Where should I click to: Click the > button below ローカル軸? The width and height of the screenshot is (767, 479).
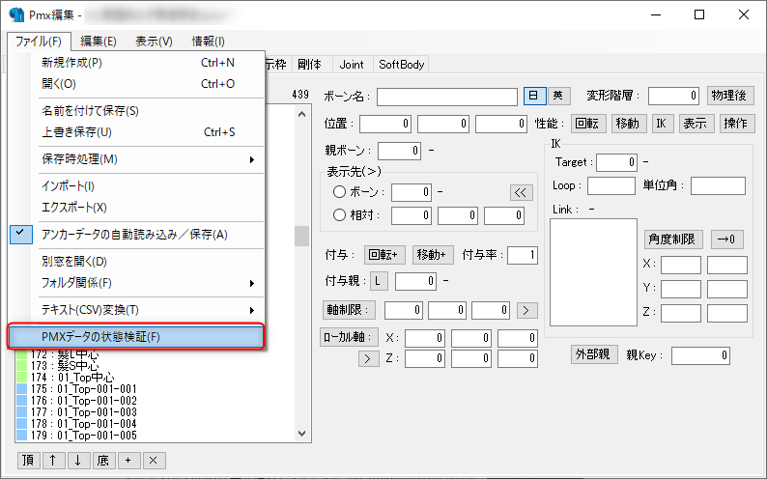coord(368,358)
